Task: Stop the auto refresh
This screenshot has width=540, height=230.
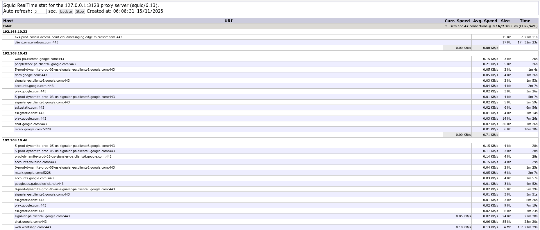Action: 80,11
